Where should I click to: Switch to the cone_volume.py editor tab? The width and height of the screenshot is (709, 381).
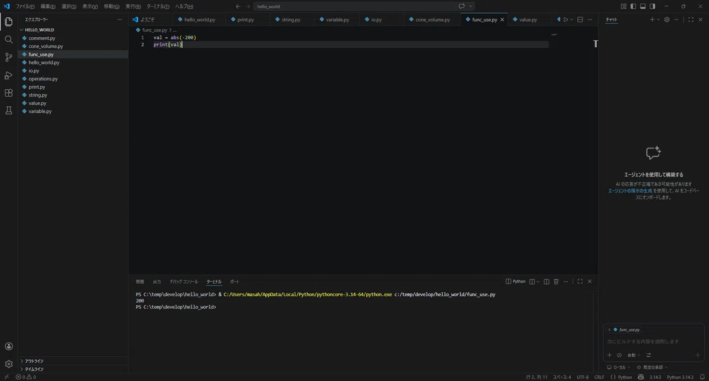[x=432, y=19]
